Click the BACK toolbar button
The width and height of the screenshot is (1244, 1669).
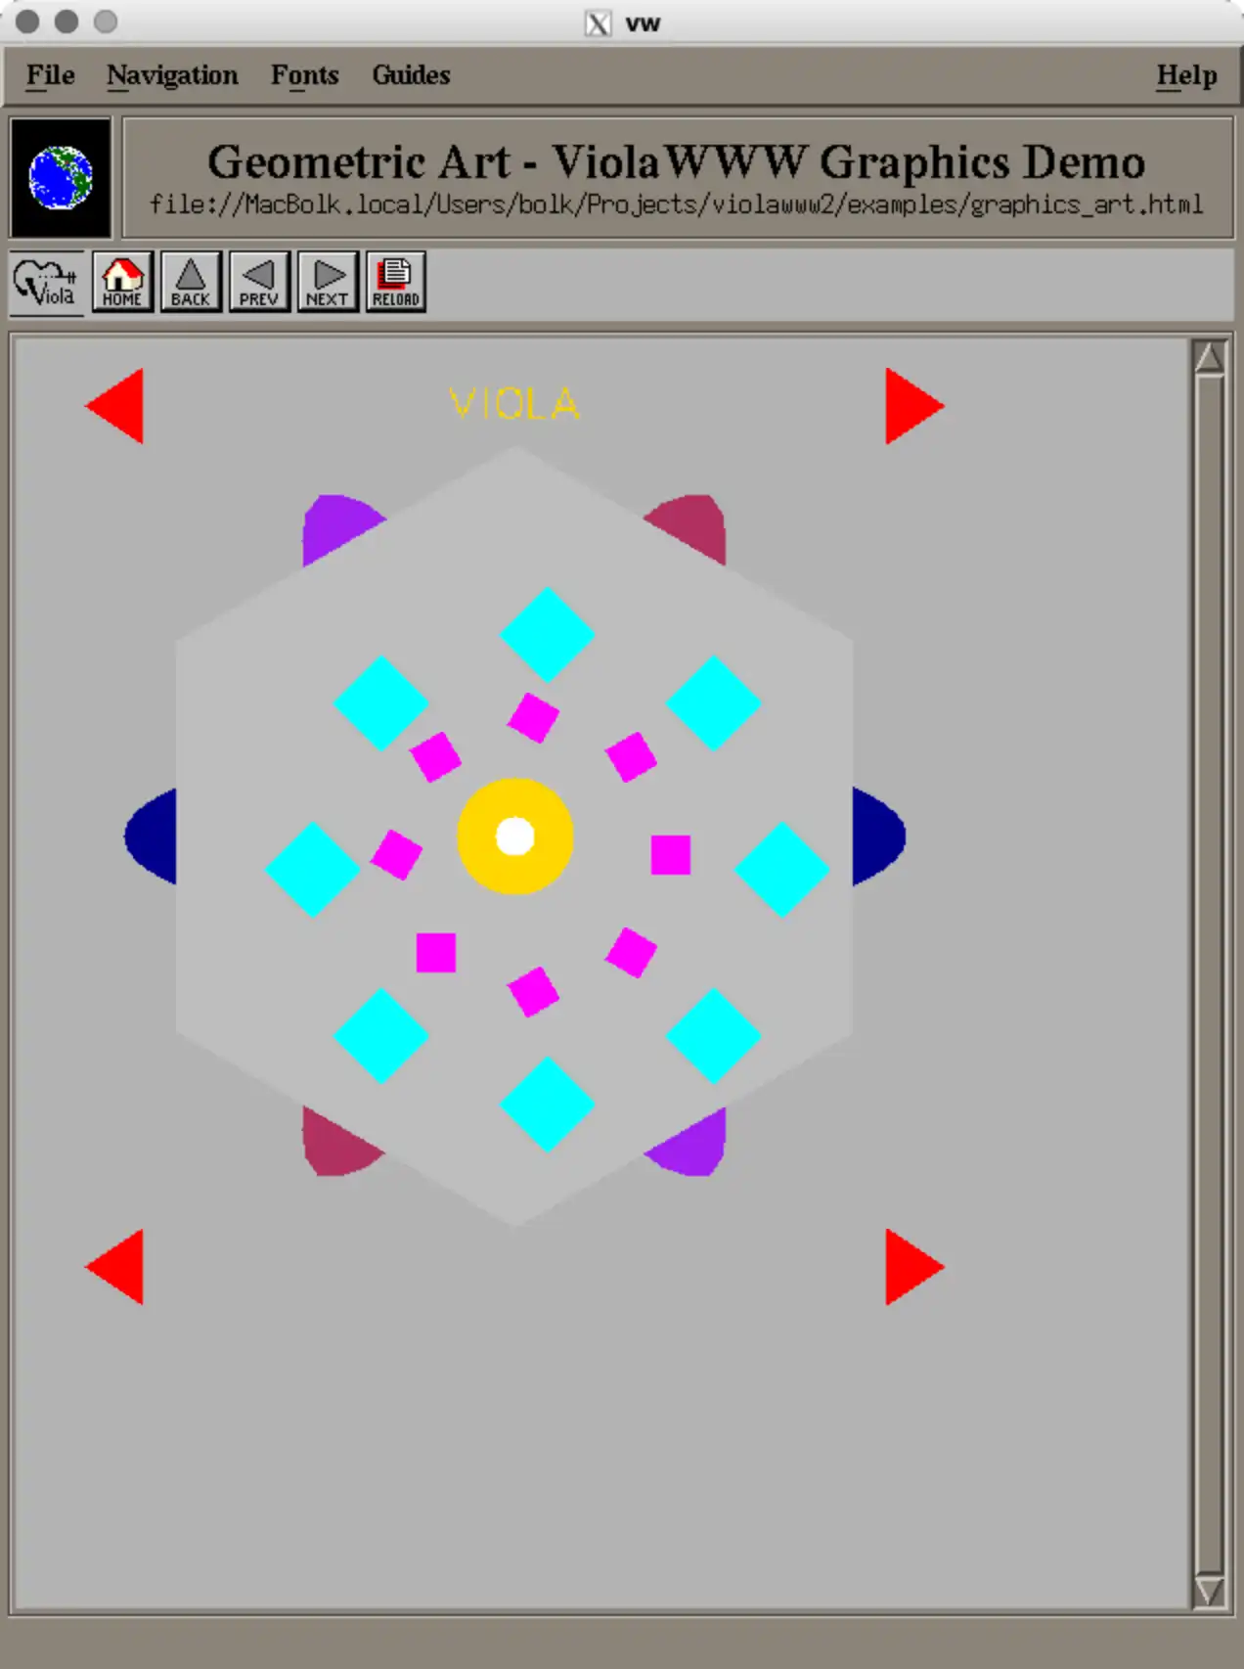(x=191, y=283)
